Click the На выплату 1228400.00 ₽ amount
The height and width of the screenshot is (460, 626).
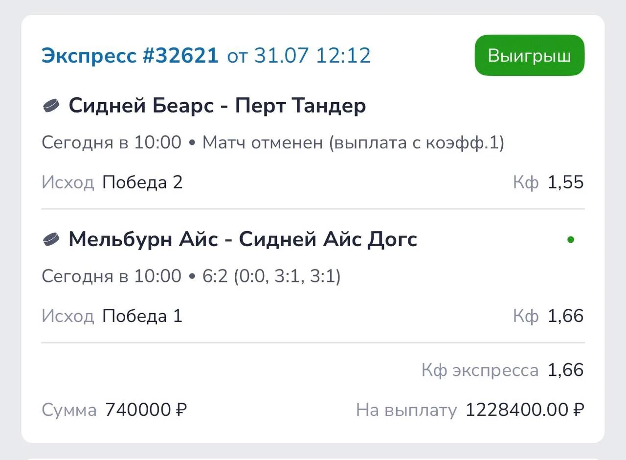point(525,410)
